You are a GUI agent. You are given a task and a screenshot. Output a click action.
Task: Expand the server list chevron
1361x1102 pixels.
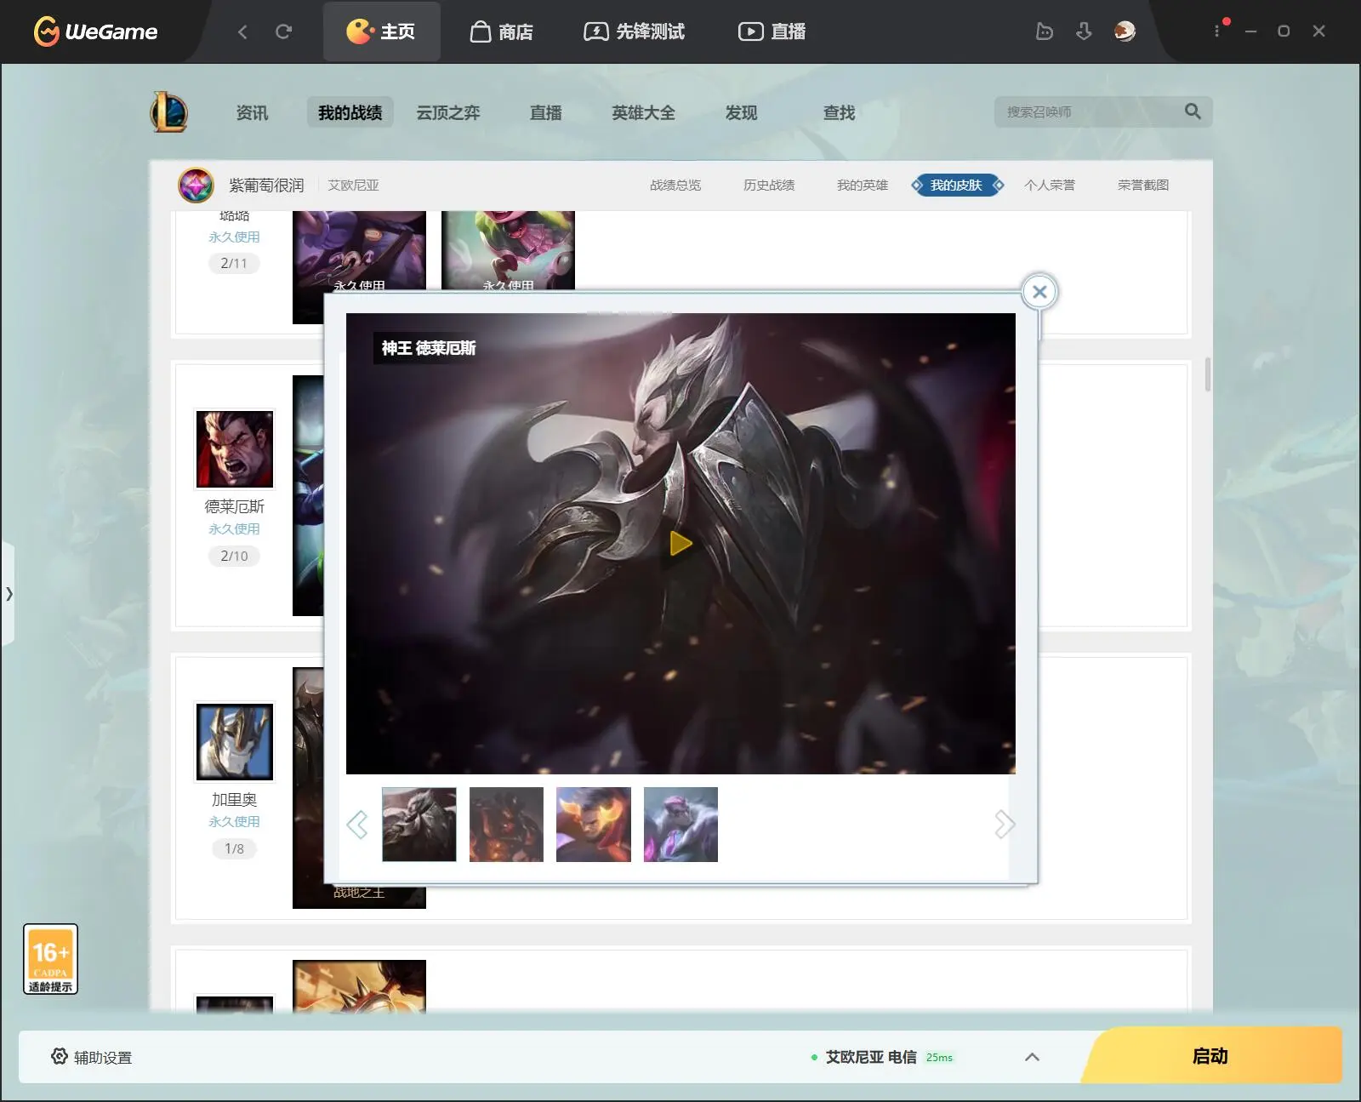coord(1032,1057)
